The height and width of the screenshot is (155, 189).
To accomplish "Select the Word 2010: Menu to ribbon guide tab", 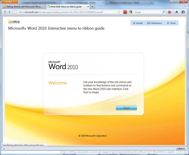I will click(x=68, y=7).
